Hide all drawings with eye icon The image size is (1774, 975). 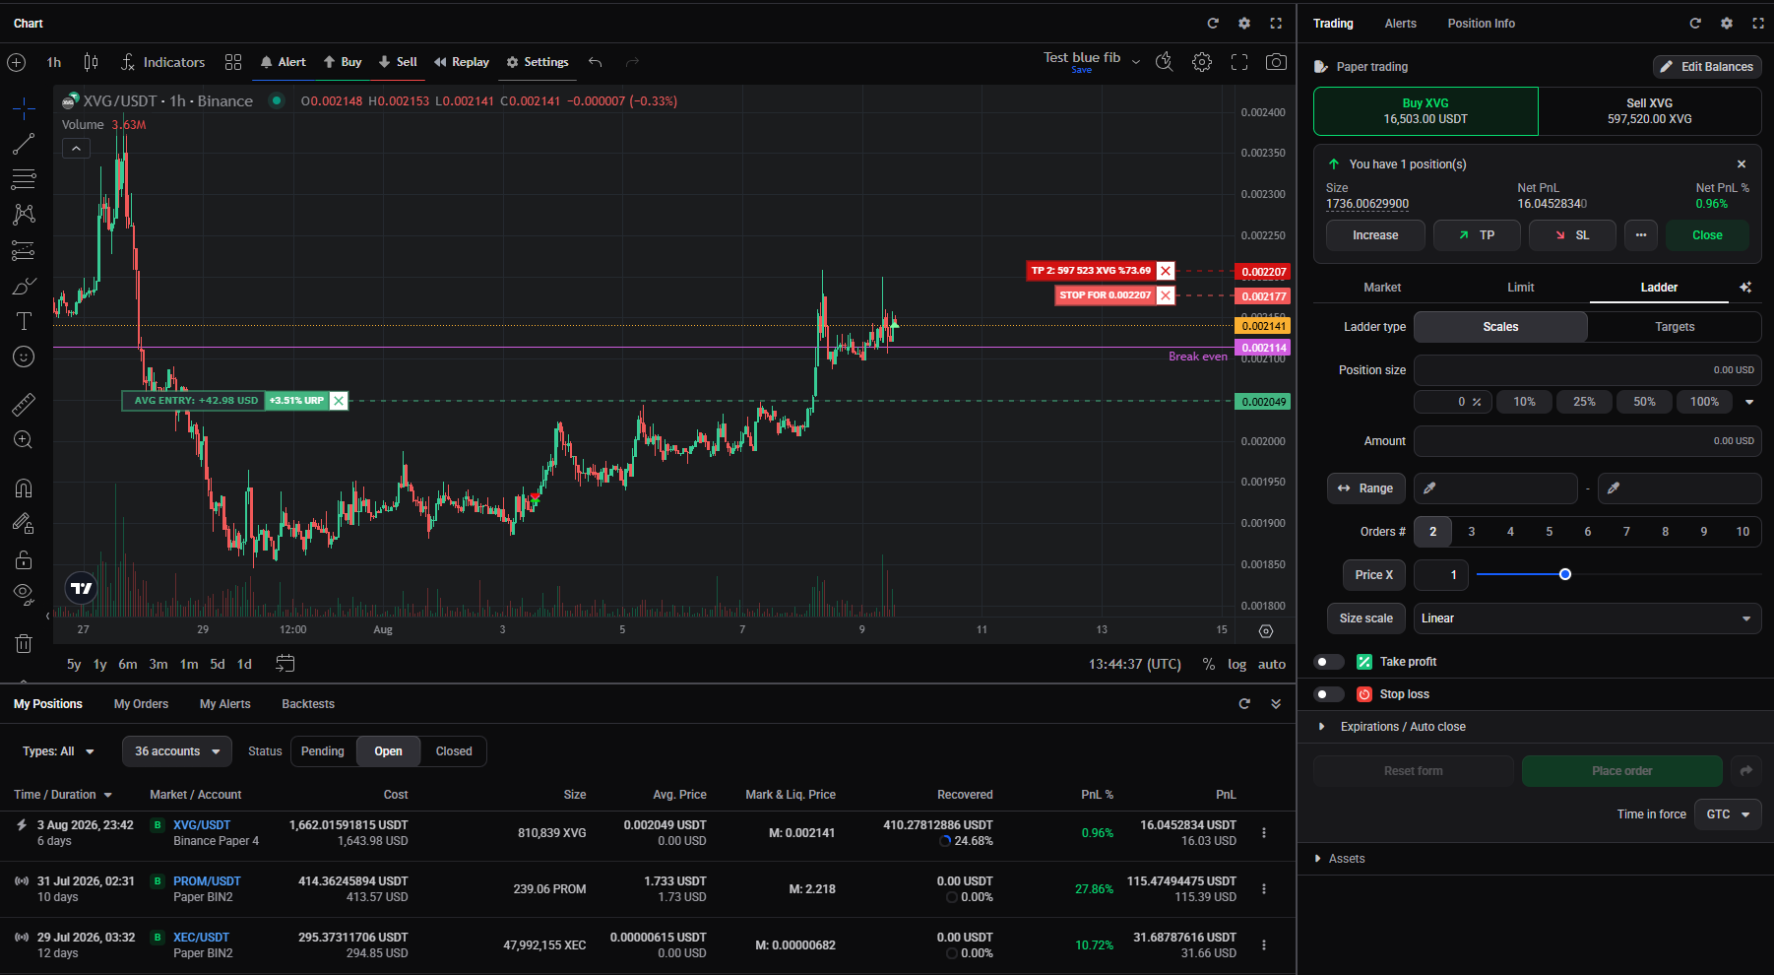tap(24, 595)
